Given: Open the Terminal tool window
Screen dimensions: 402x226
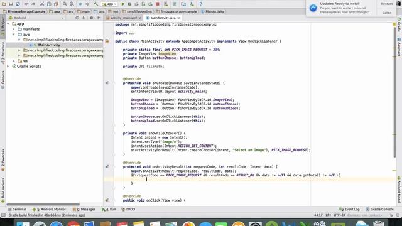Looking at the screenshot, I should point(17,209).
